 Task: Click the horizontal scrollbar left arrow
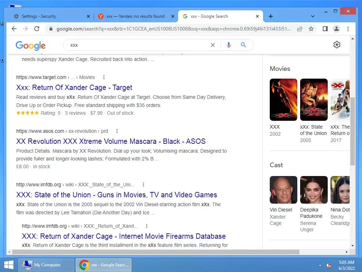coord(9,252)
